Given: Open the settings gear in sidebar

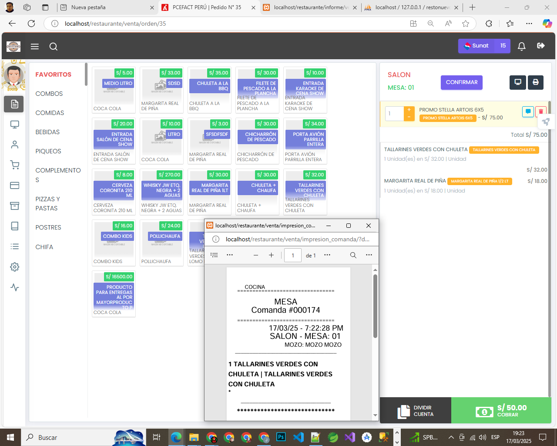Looking at the screenshot, I should pyautogui.click(x=14, y=267).
